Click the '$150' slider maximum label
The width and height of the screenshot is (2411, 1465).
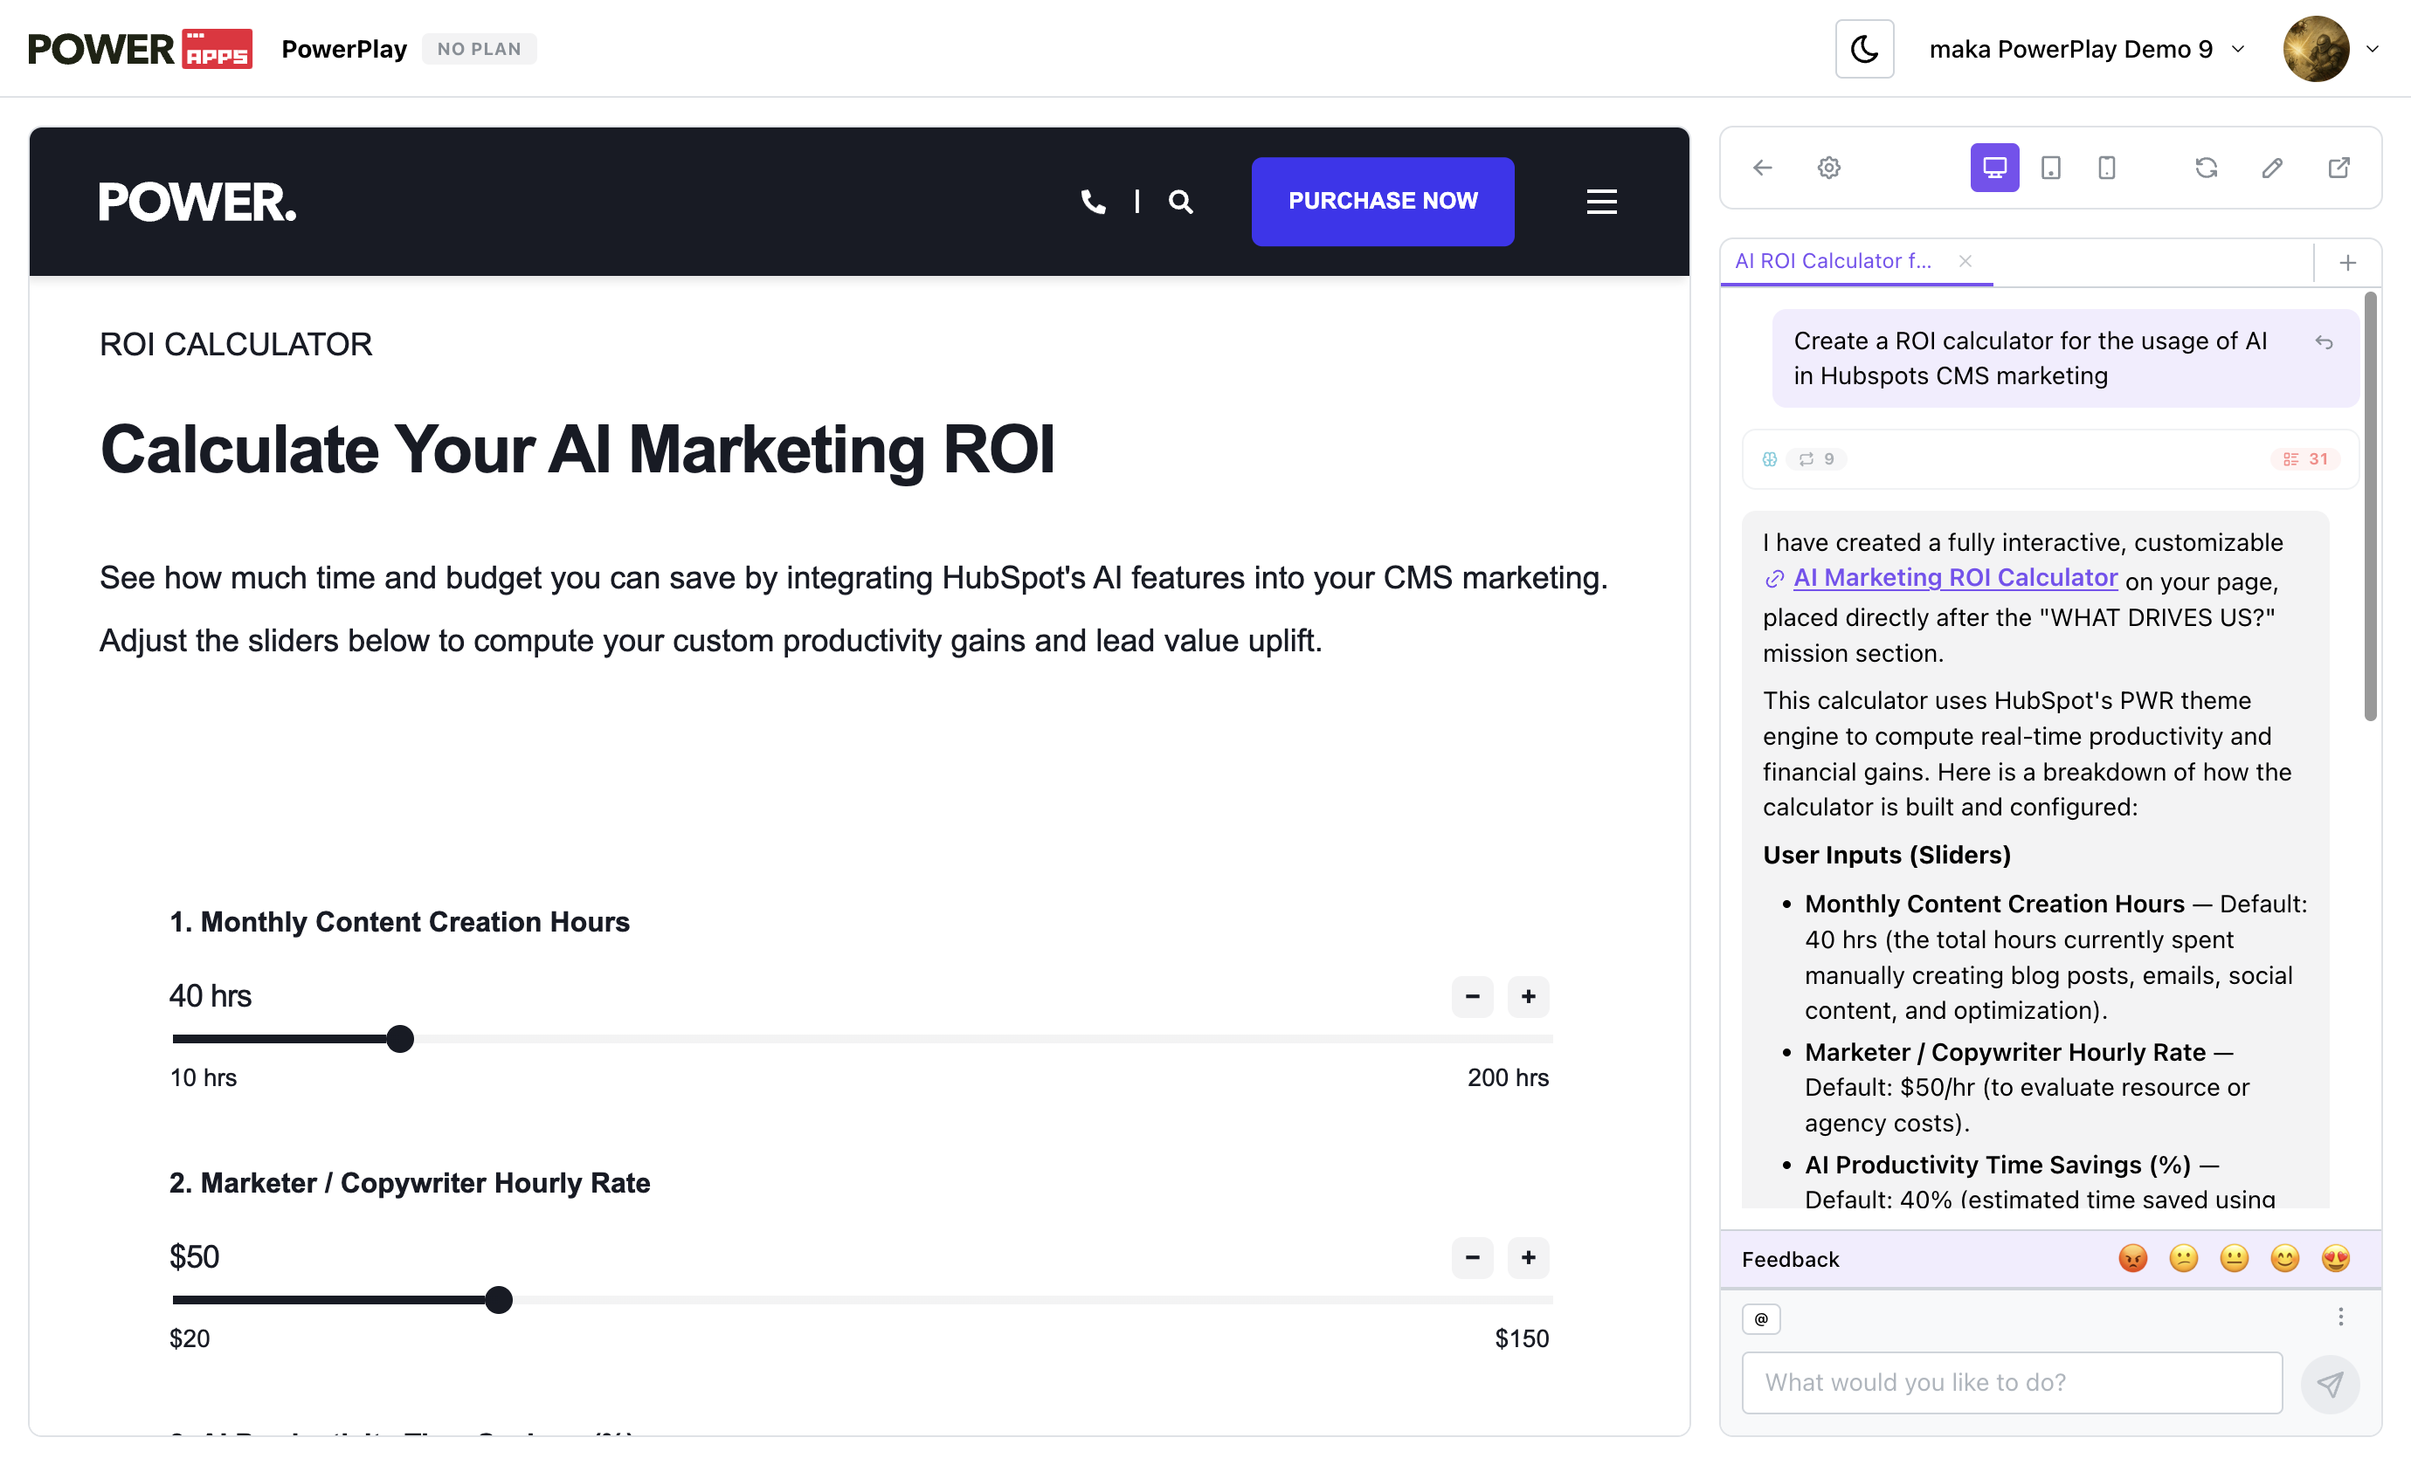point(1522,1338)
